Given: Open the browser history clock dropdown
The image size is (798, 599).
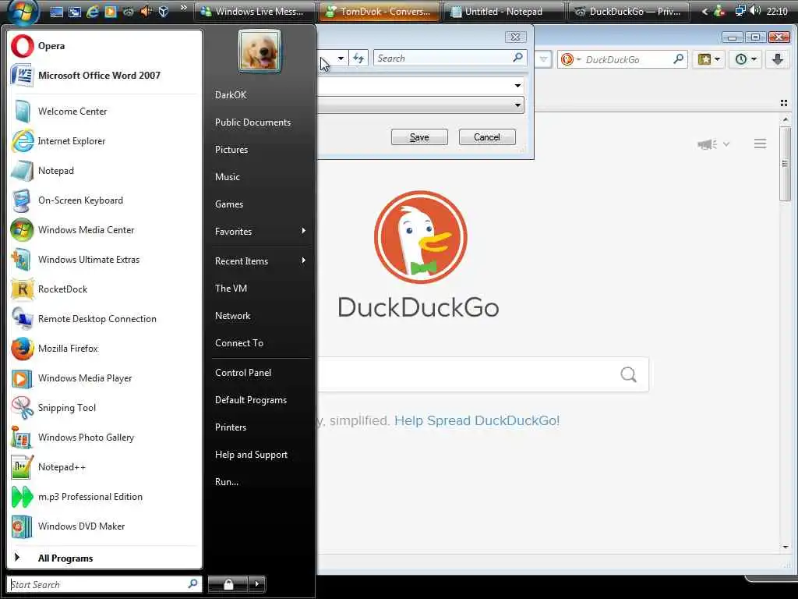Looking at the screenshot, I should [x=746, y=59].
